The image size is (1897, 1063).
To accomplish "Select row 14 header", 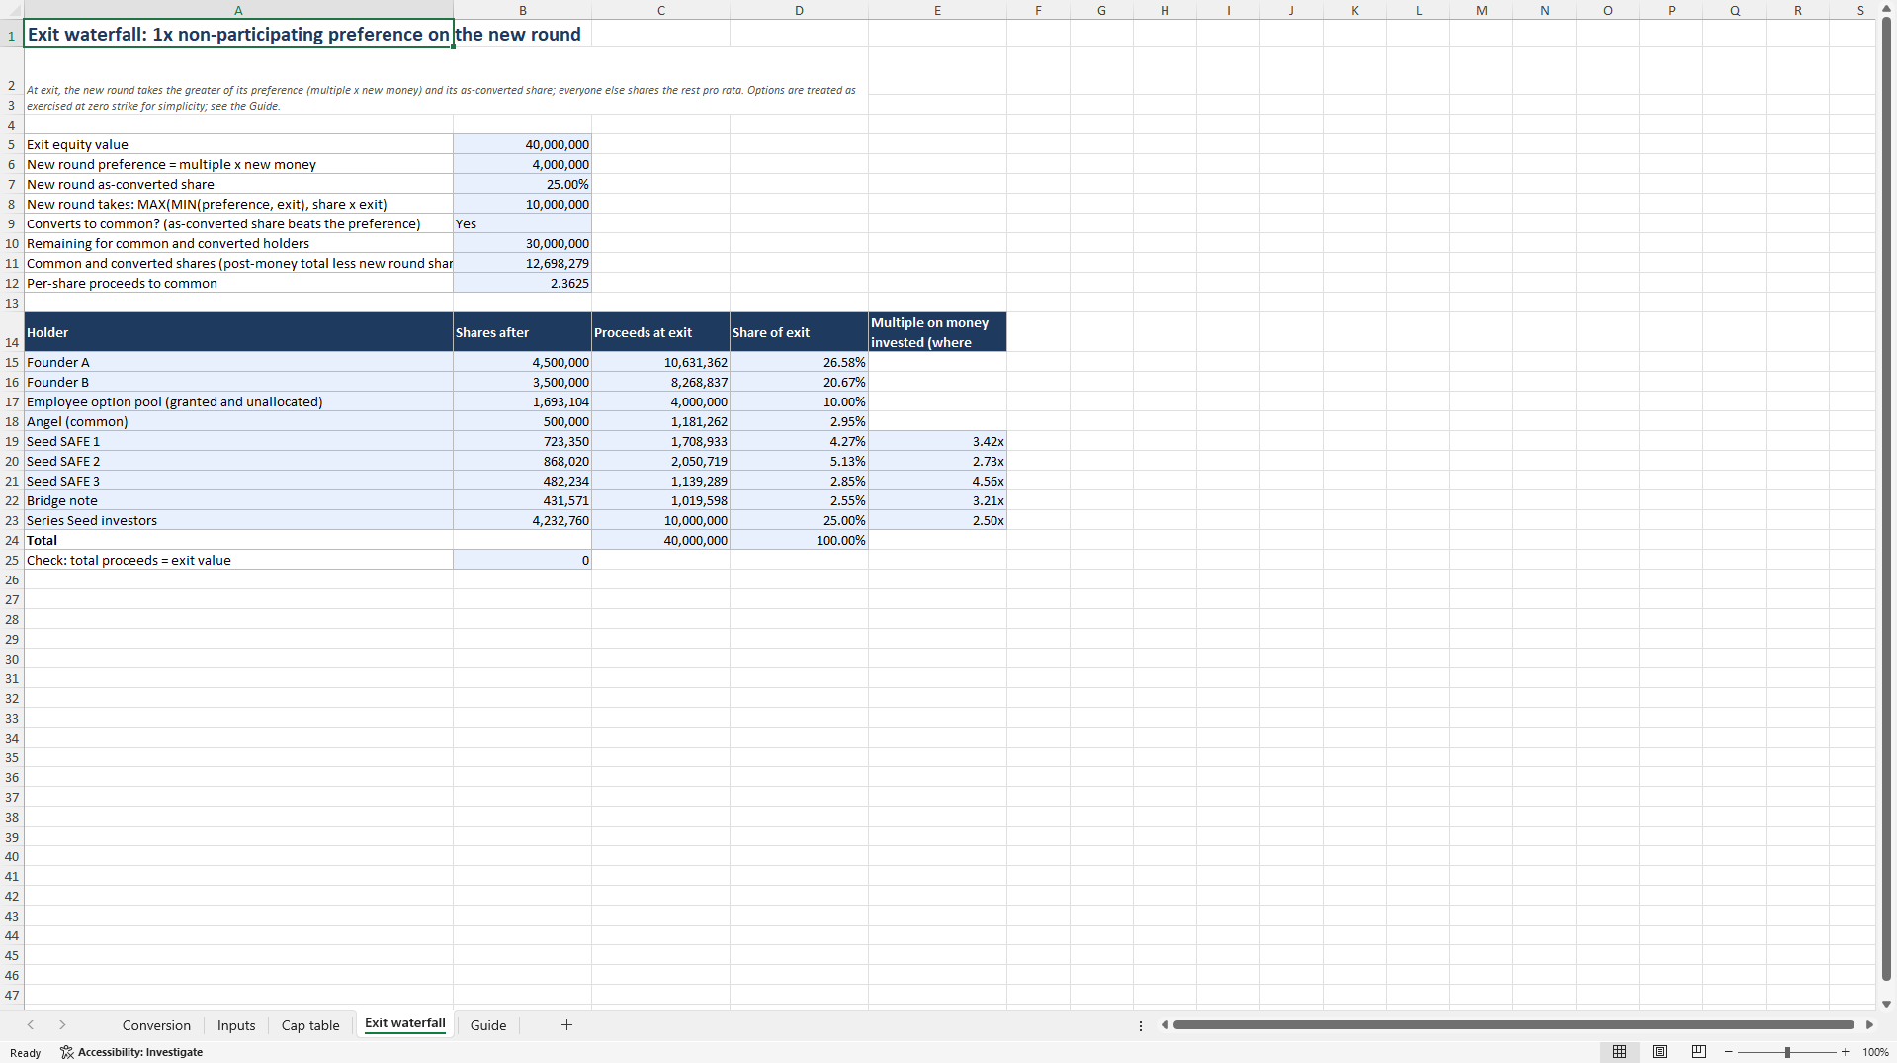I will pos(12,332).
